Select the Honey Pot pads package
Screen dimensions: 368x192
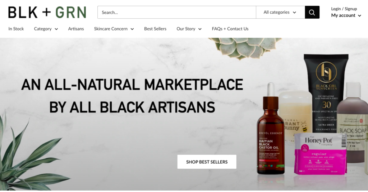pyautogui.click(x=320, y=153)
